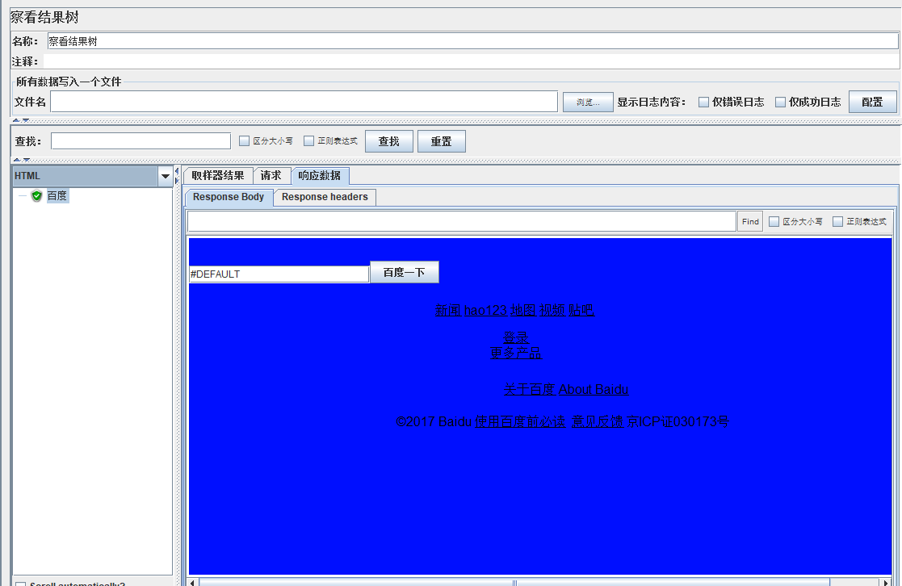Toggle 正则表达式 checkbox beside the Find button
The width and height of the screenshot is (902, 586).
pos(837,221)
